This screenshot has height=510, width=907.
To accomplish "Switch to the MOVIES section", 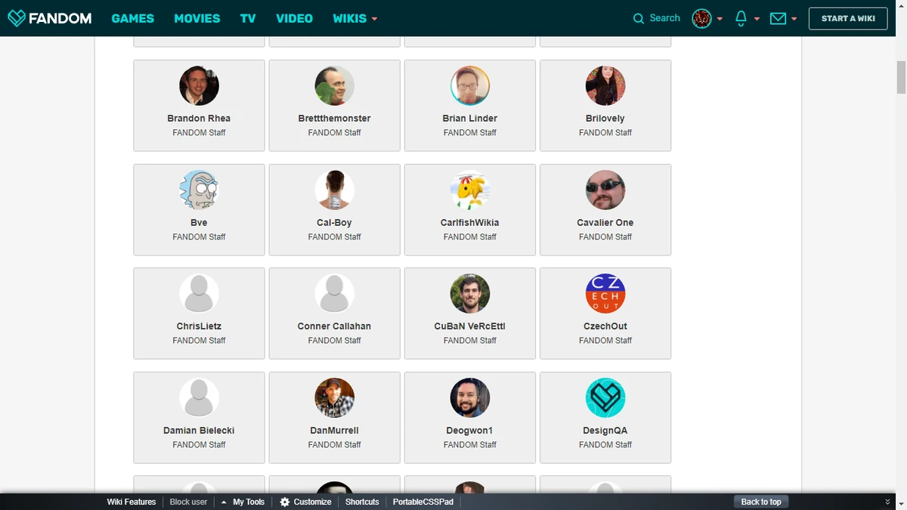I will pyautogui.click(x=197, y=18).
